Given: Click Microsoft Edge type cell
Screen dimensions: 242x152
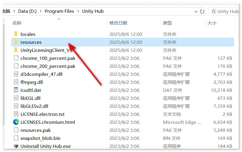Looking at the screenshot, I should tap(182, 122).
